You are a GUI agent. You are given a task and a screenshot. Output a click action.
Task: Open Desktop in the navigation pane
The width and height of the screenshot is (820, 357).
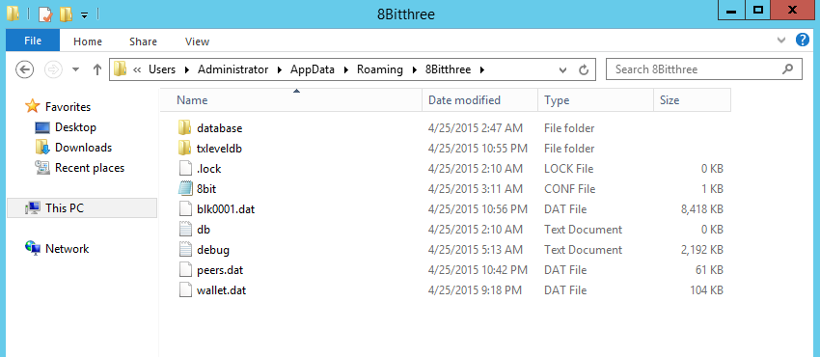pos(75,127)
